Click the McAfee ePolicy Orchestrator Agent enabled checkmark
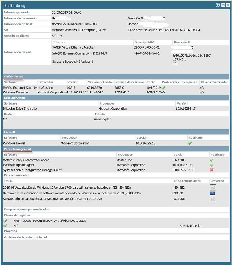The height and width of the screenshot is (265, 232). coord(212,160)
